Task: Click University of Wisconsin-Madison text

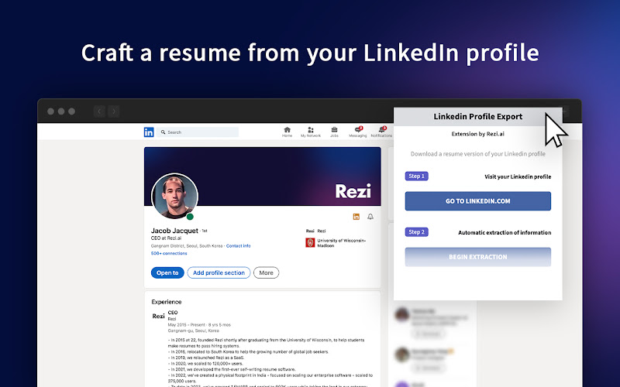Action: (x=342, y=243)
